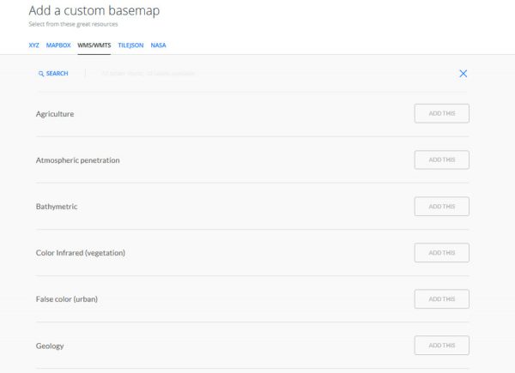Switch to the TILEJSON tab
Viewport: 515px width, 373px height.
(130, 45)
